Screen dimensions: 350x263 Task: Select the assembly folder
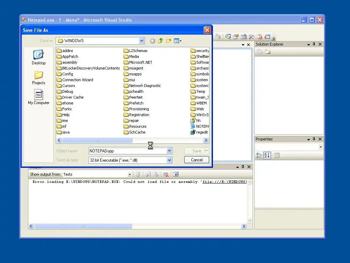pyautogui.click(x=67, y=62)
